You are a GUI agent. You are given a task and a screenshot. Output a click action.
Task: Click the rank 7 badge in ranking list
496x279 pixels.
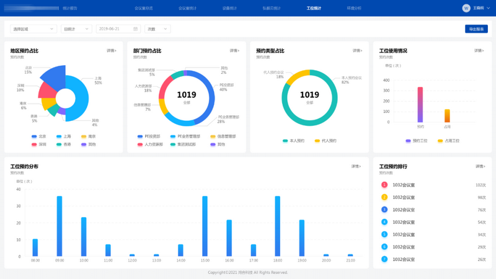pyautogui.click(x=384, y=259)
